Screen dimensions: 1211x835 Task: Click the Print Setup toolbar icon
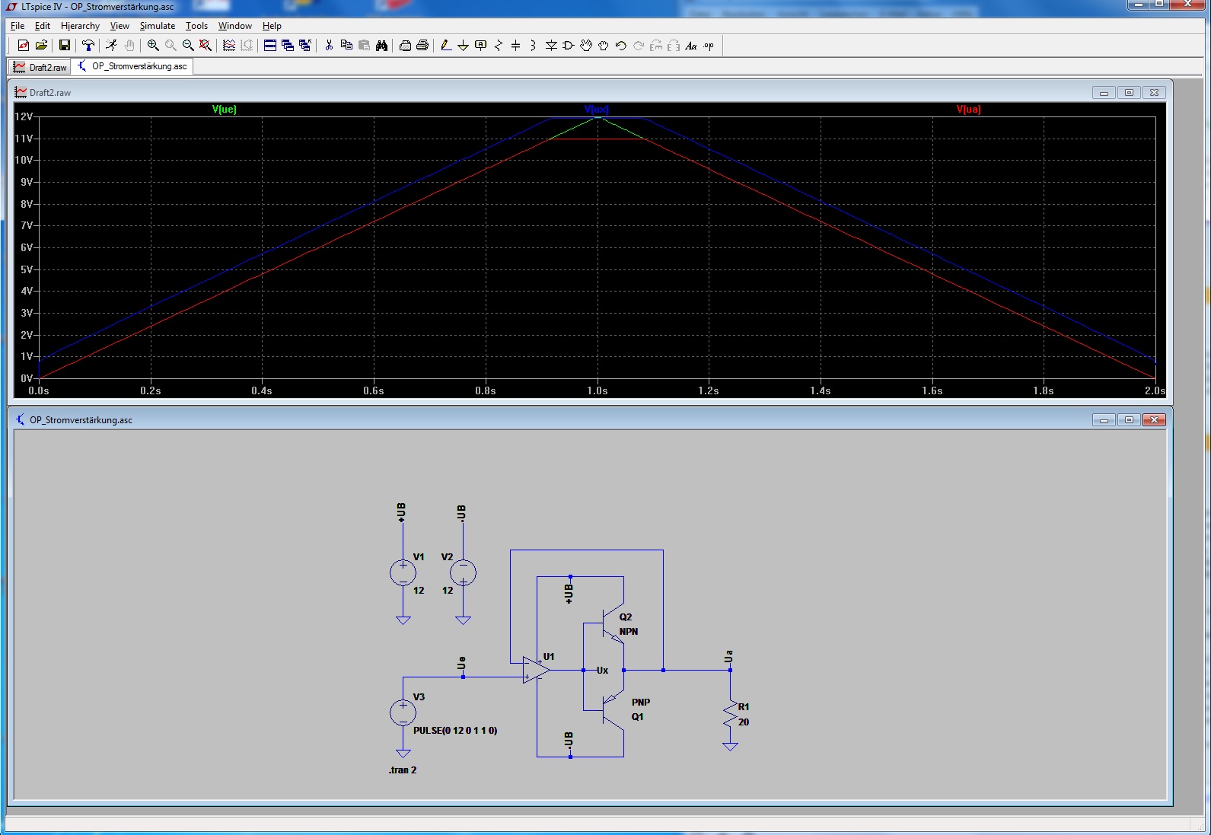tap(405, 46)
